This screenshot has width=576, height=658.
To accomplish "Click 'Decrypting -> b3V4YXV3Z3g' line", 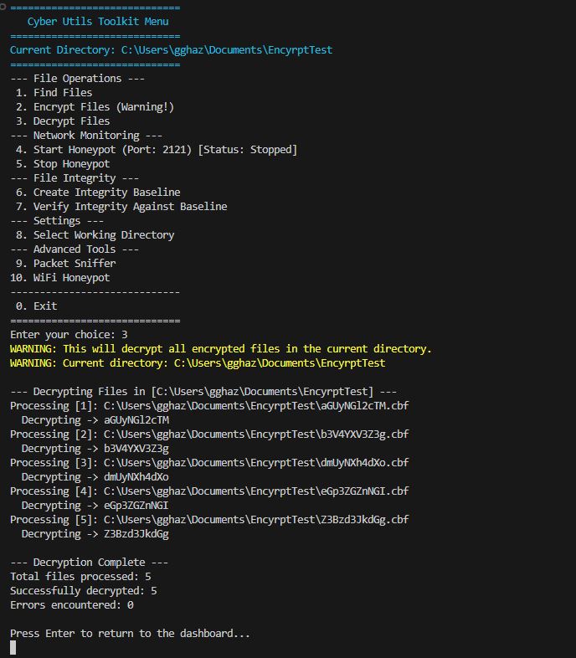I will point(95,449).
